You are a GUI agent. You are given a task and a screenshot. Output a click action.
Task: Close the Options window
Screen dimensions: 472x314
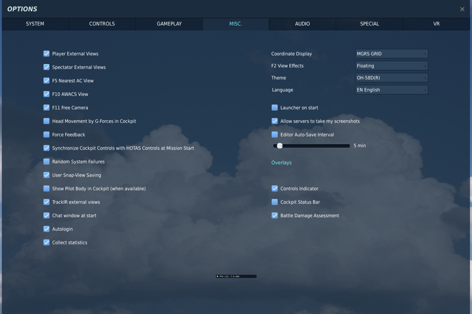(x=462, y=9)
